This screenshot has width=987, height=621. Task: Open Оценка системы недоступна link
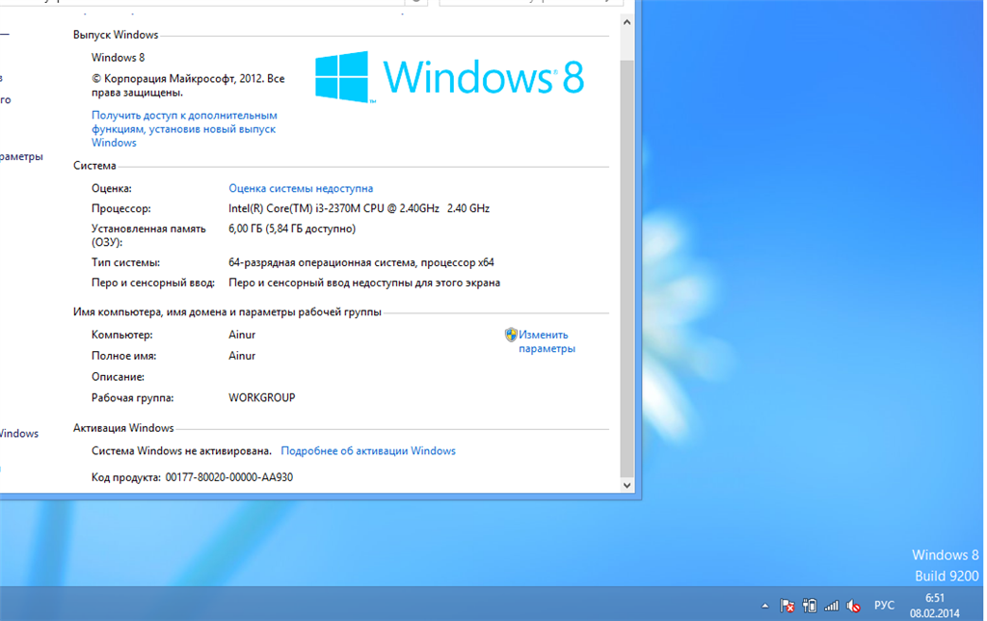[x=301, y=188]
